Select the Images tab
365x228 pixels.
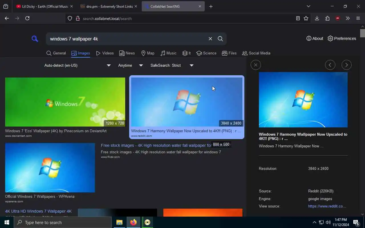tap(81, 53)
